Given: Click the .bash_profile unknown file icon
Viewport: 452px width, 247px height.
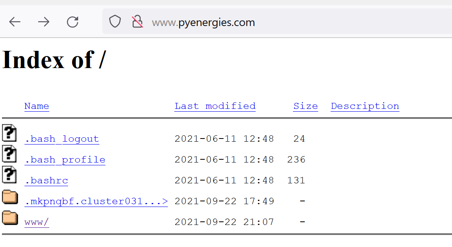Looking at the screenshot, I should (10, 154).
